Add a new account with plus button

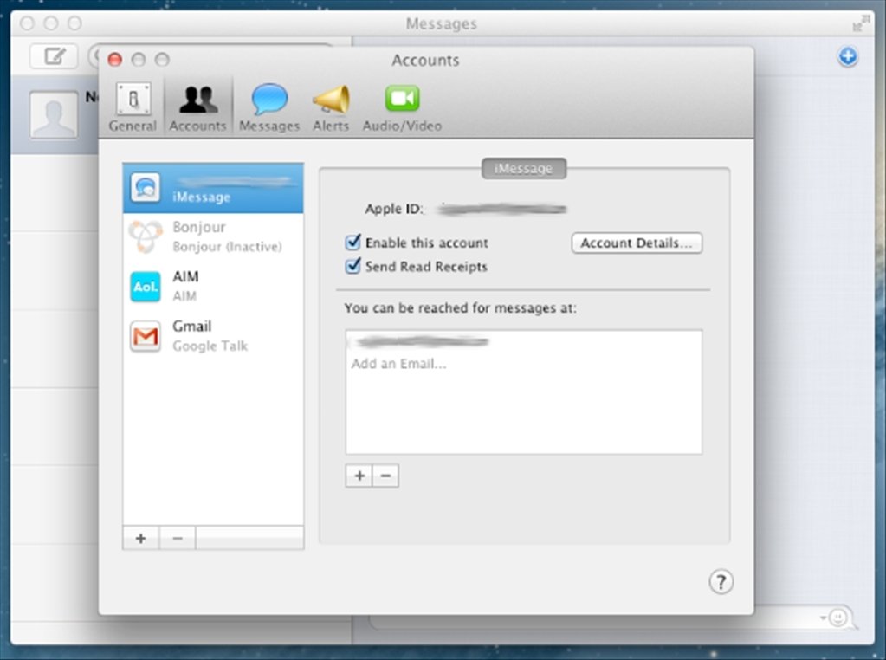[140, 539]
